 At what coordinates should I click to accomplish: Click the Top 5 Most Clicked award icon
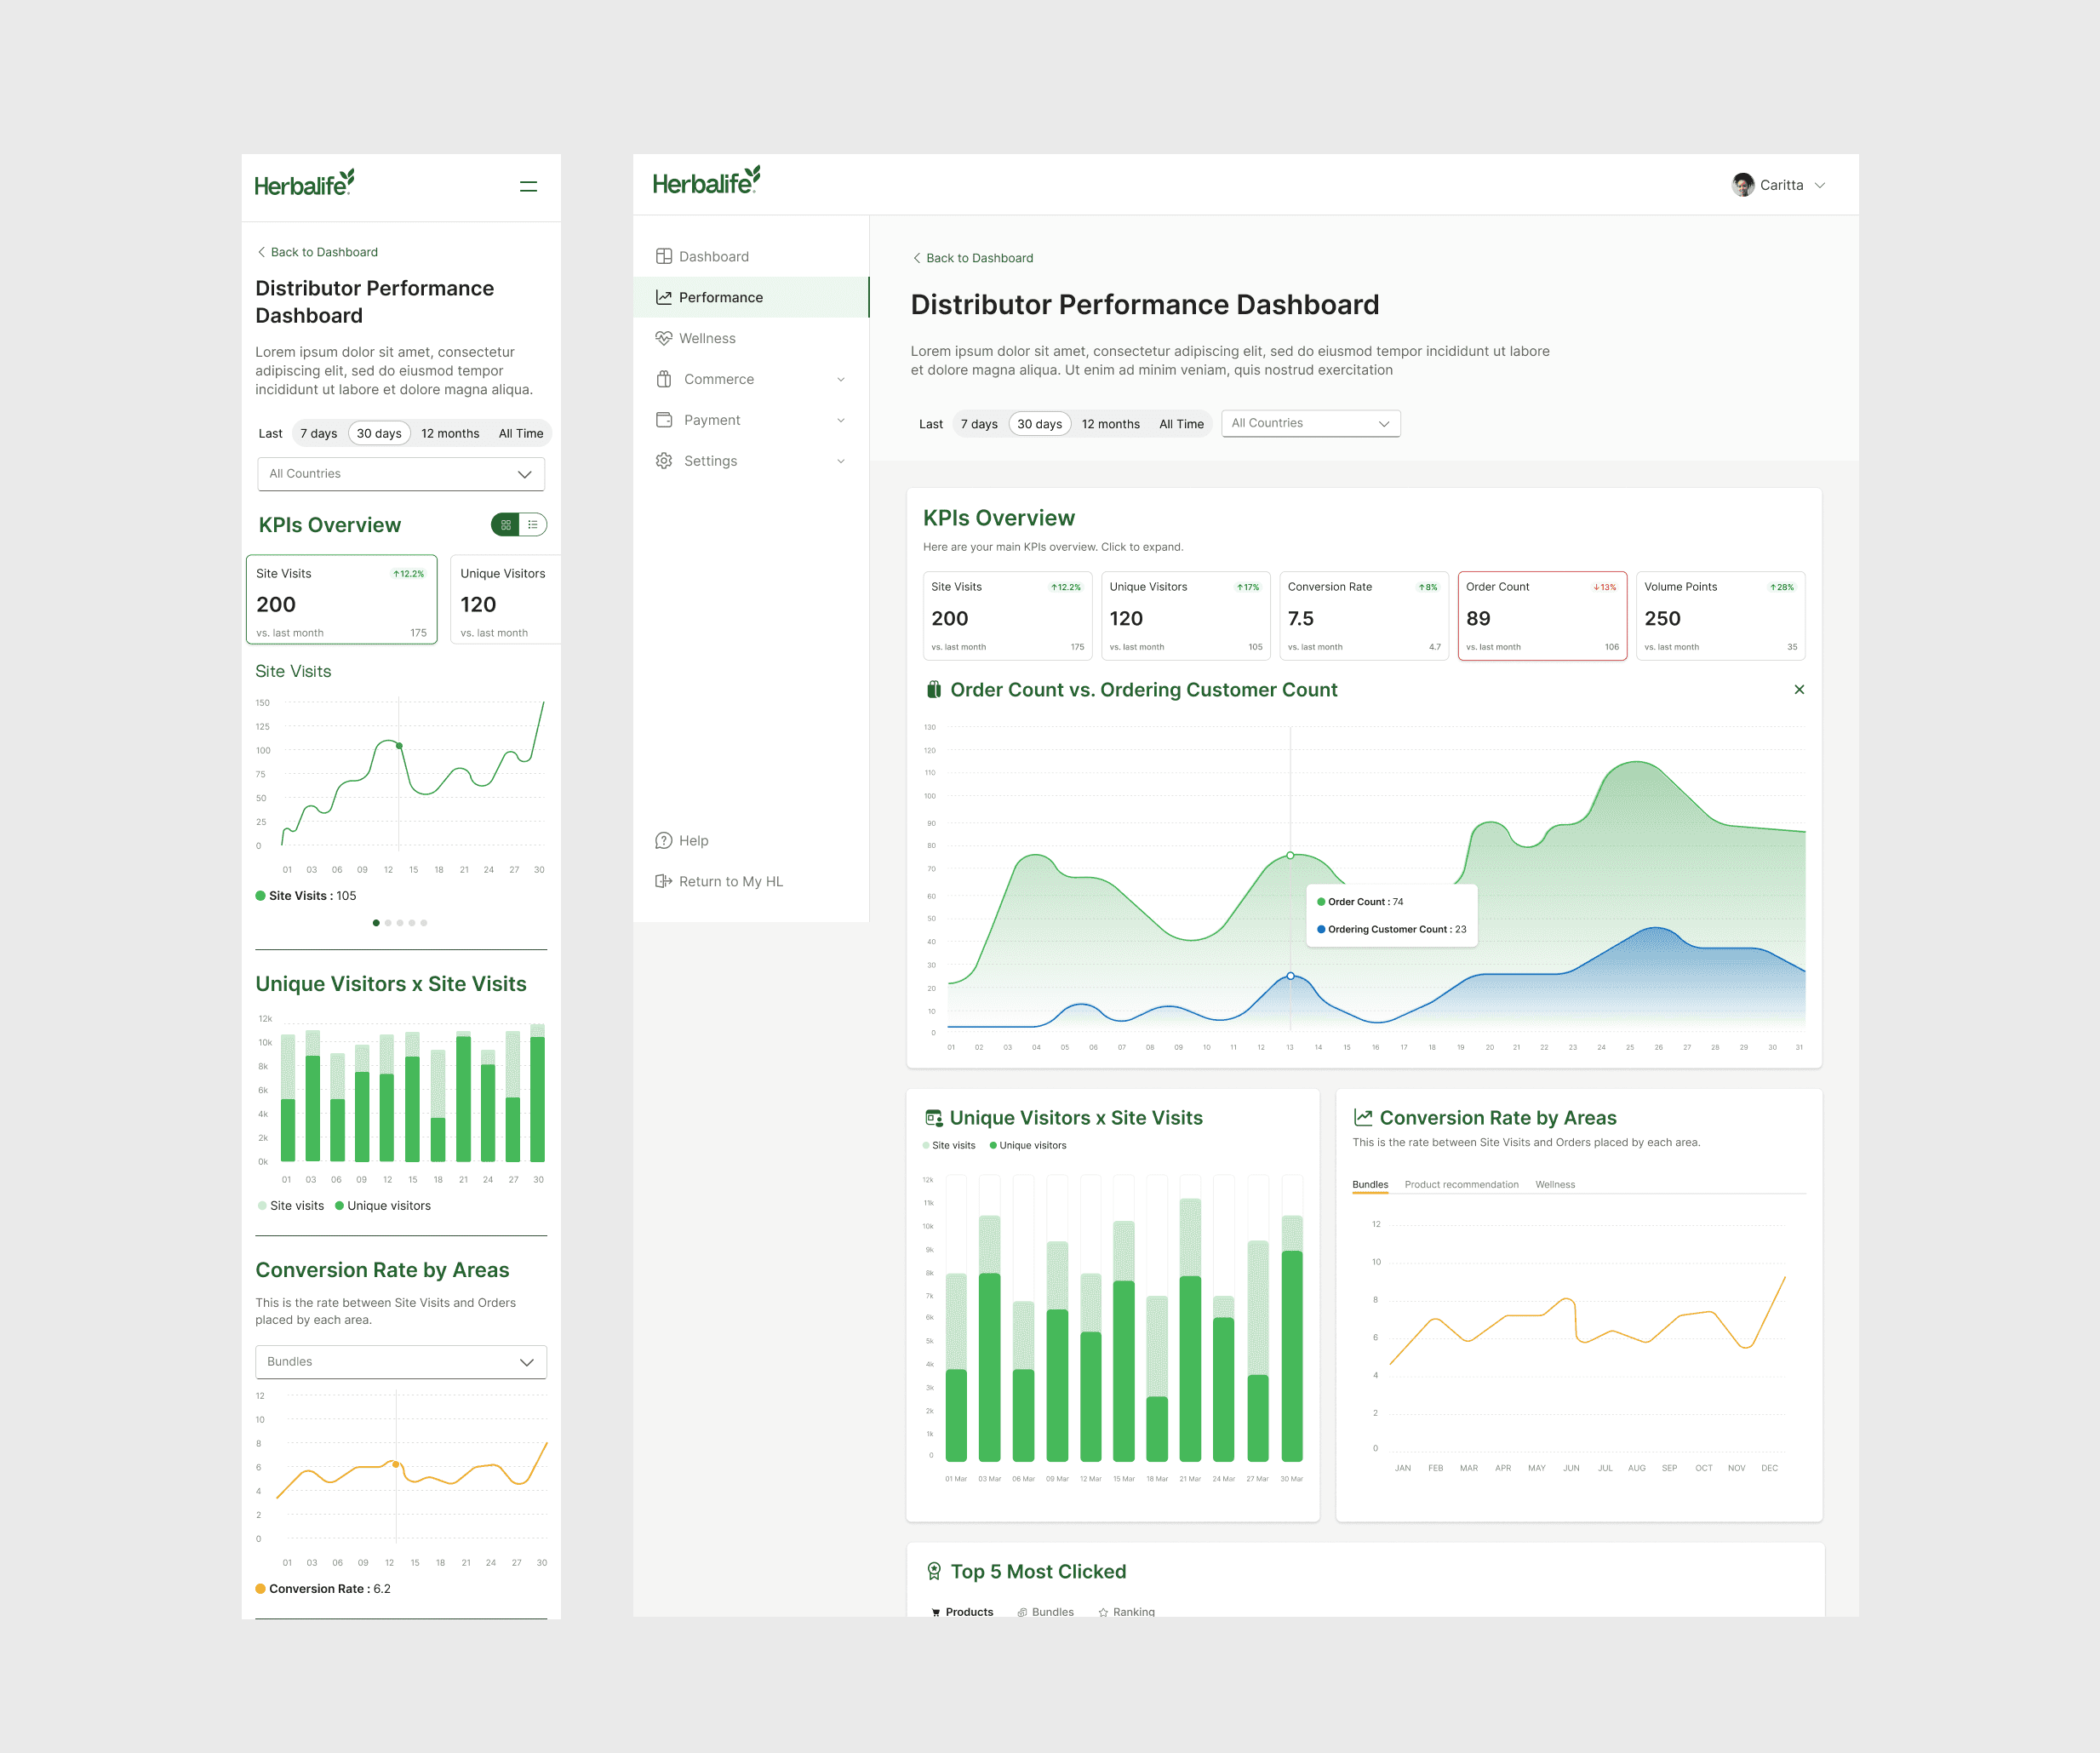pos(934,1571)
